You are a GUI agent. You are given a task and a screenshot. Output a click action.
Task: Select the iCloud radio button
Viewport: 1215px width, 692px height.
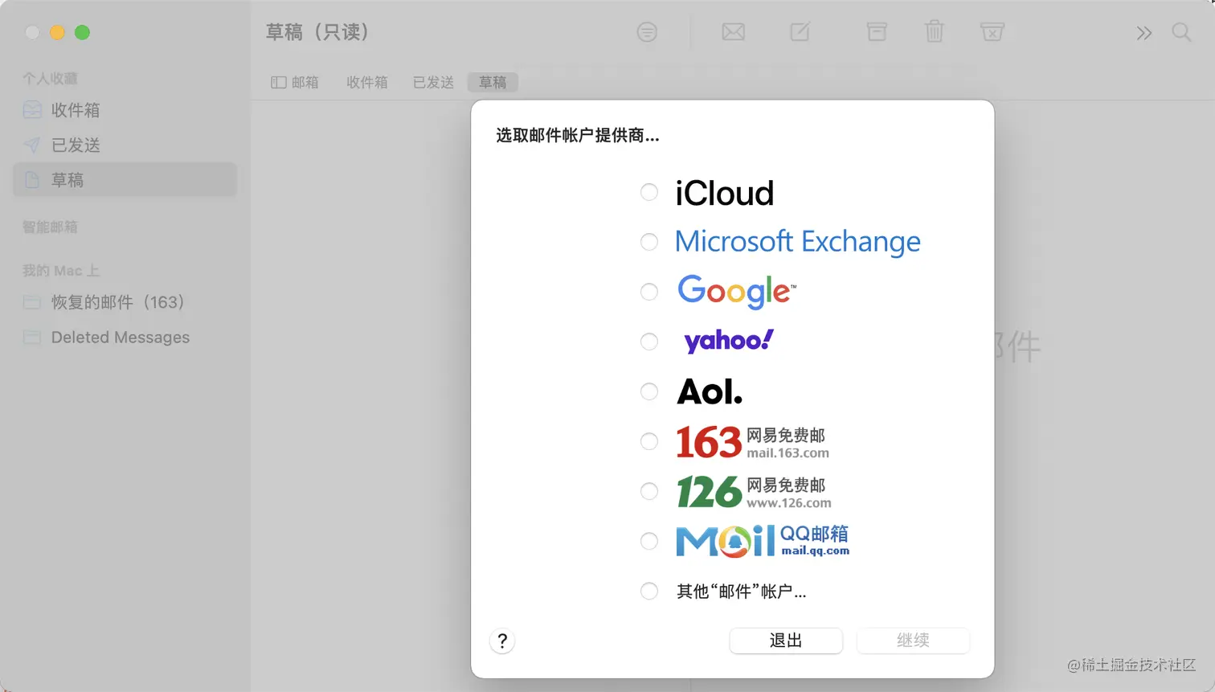tap(649, 192)
